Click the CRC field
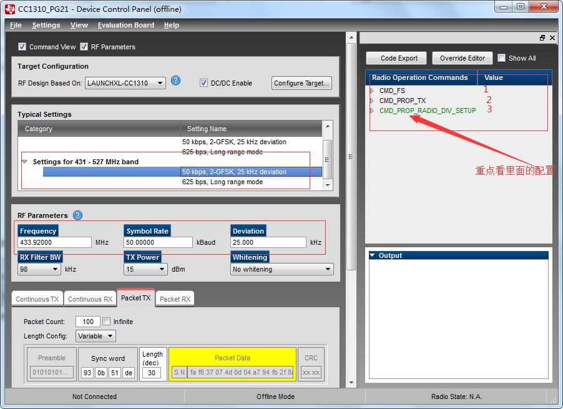 click(x=311, y=372)
